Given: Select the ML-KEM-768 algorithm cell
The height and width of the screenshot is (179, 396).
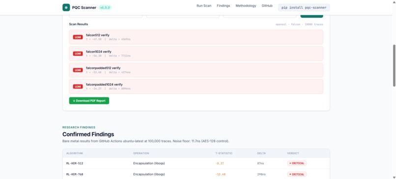Looking at the screenshot, I should click(75, 175).
